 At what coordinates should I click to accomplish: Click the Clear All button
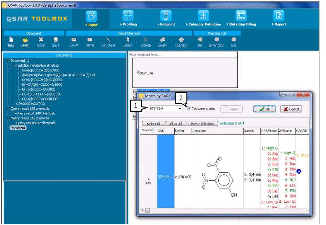pyautogui.click(x=176, y=124)
